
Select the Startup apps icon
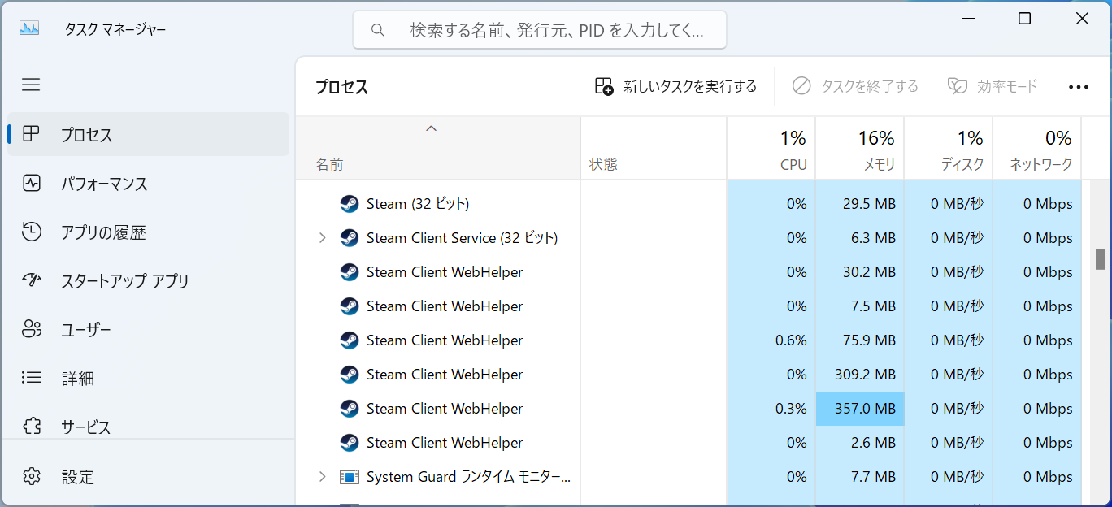point(32,281)
